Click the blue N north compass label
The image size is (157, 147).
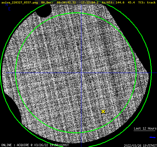point(7,5)
